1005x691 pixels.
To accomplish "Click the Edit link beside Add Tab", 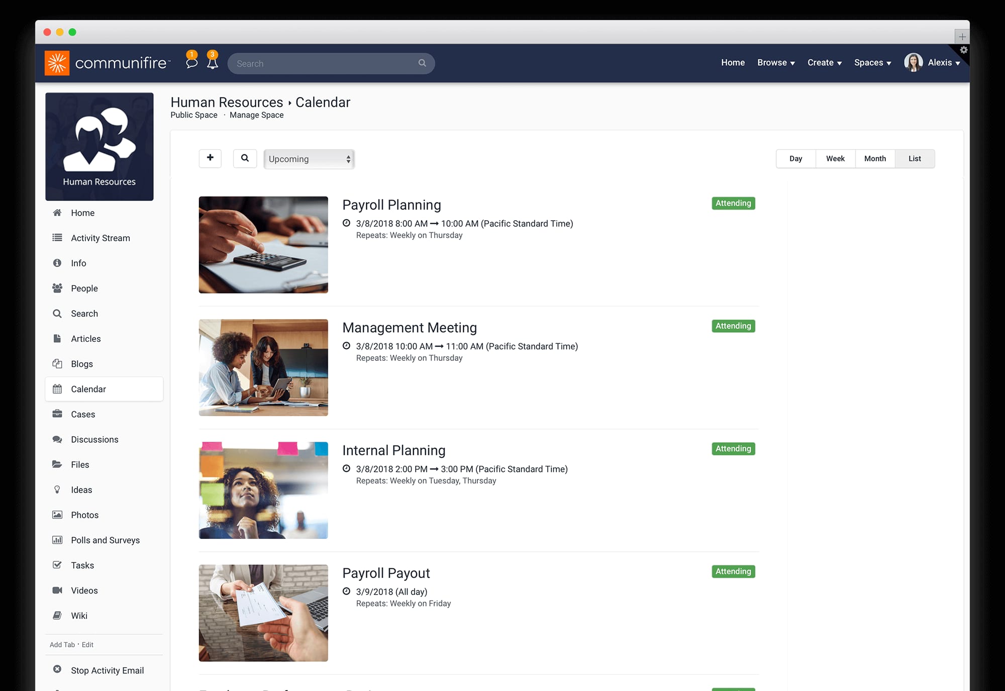I will [87, 644].
